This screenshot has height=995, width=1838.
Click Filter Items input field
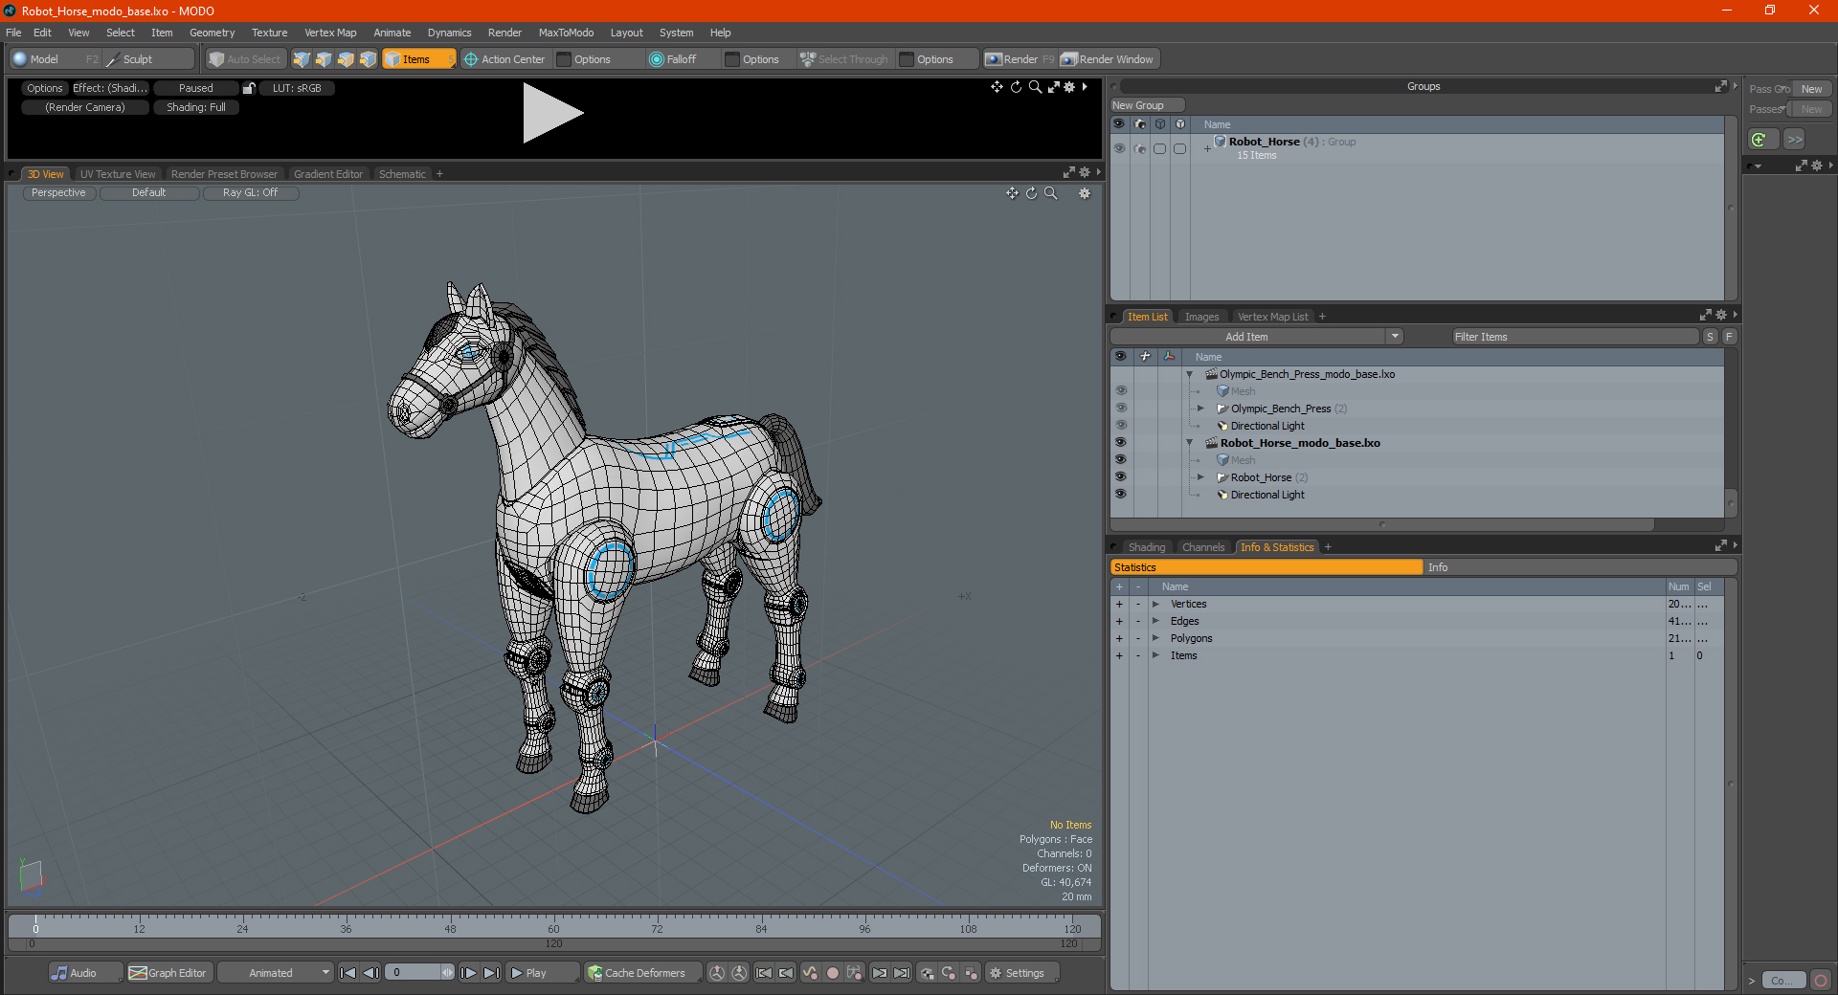pos(1576,337)
